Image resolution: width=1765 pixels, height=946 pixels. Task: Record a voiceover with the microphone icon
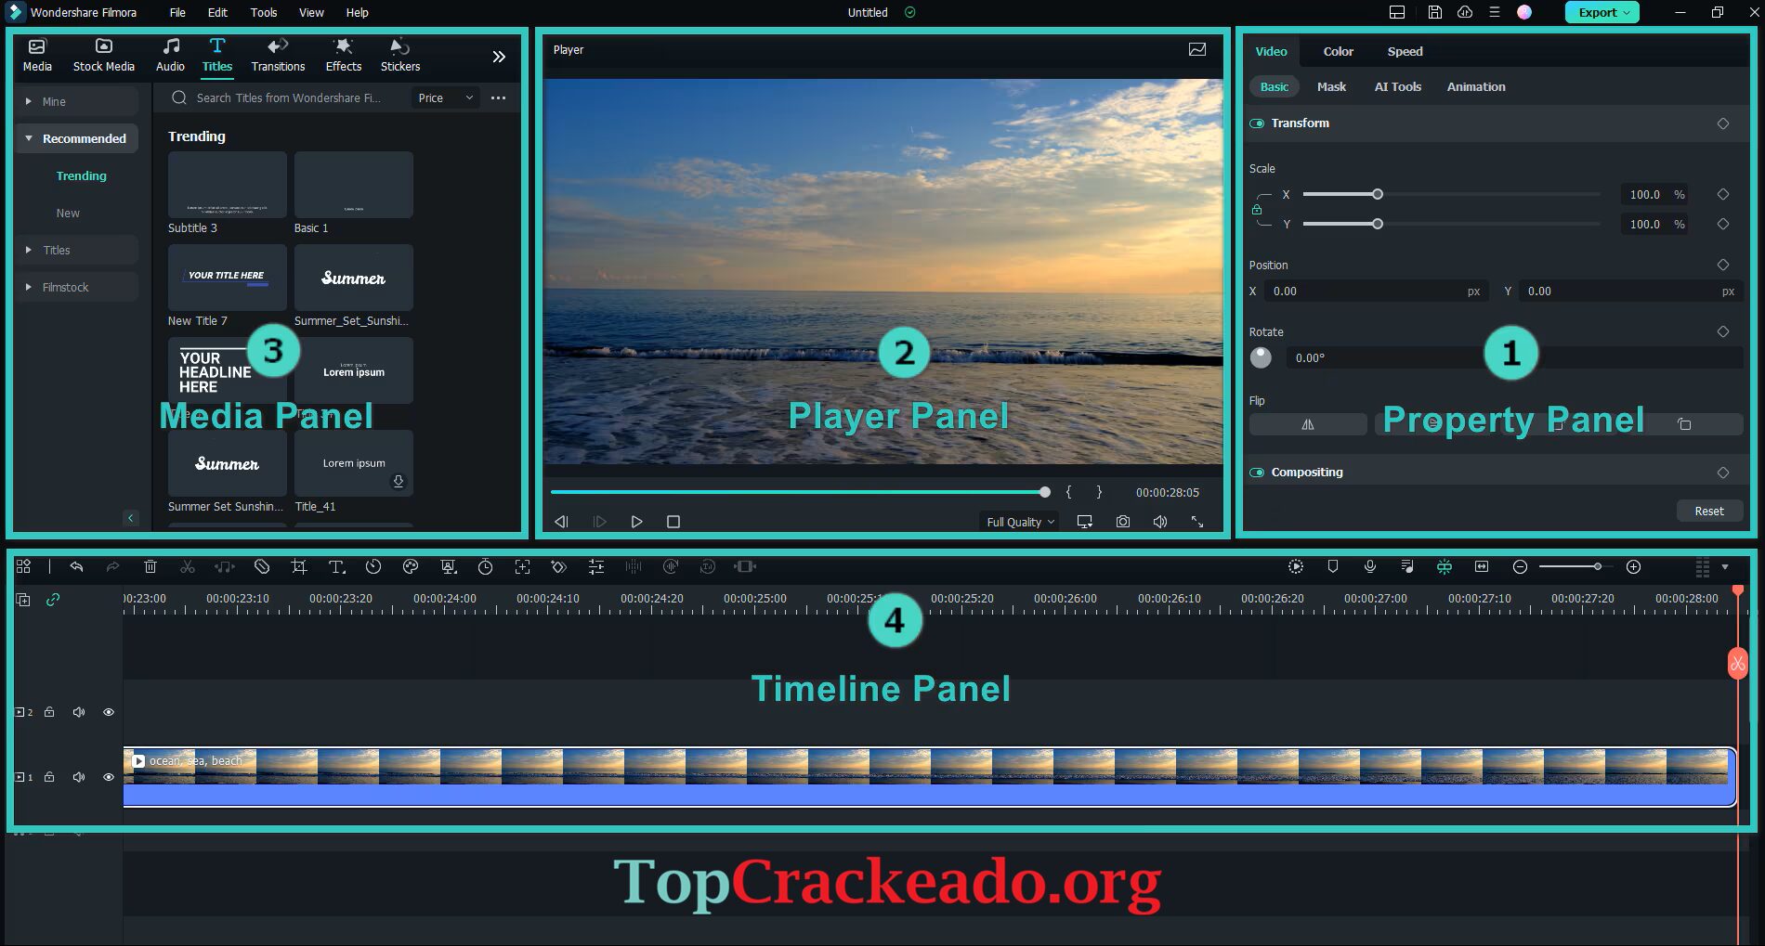click(1369, 566)
